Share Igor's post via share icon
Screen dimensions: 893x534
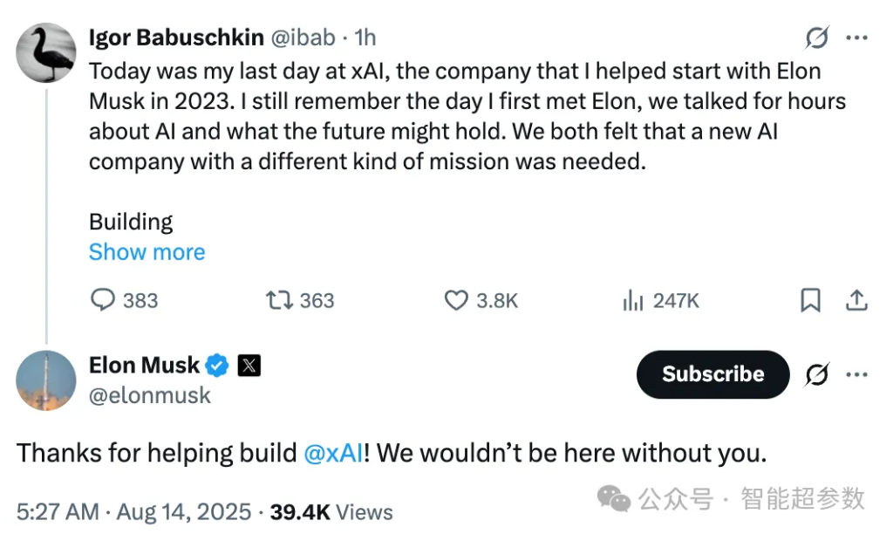tap(857, 300)
